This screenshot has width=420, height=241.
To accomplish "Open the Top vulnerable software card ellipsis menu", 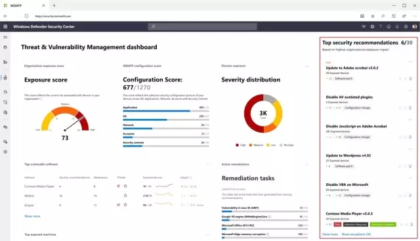I will (208, 164).
